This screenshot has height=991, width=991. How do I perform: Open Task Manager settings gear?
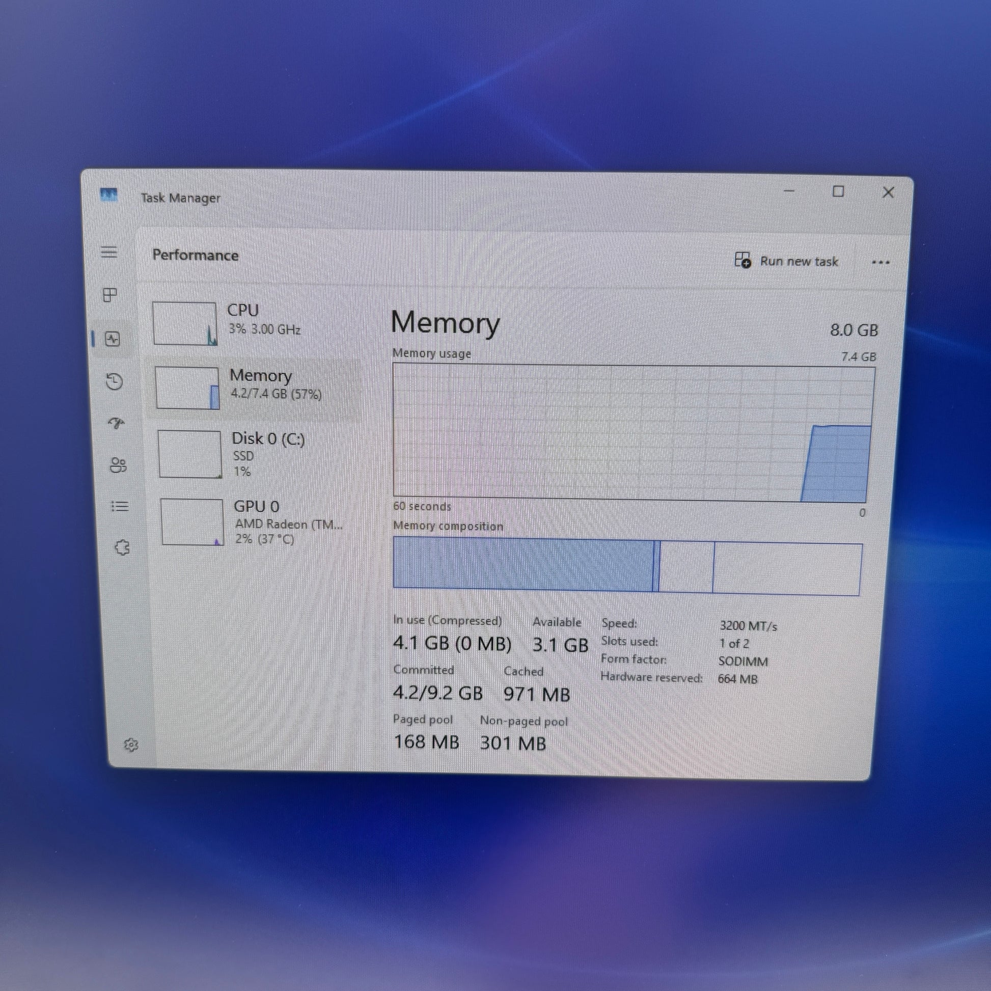click(131, 745)
